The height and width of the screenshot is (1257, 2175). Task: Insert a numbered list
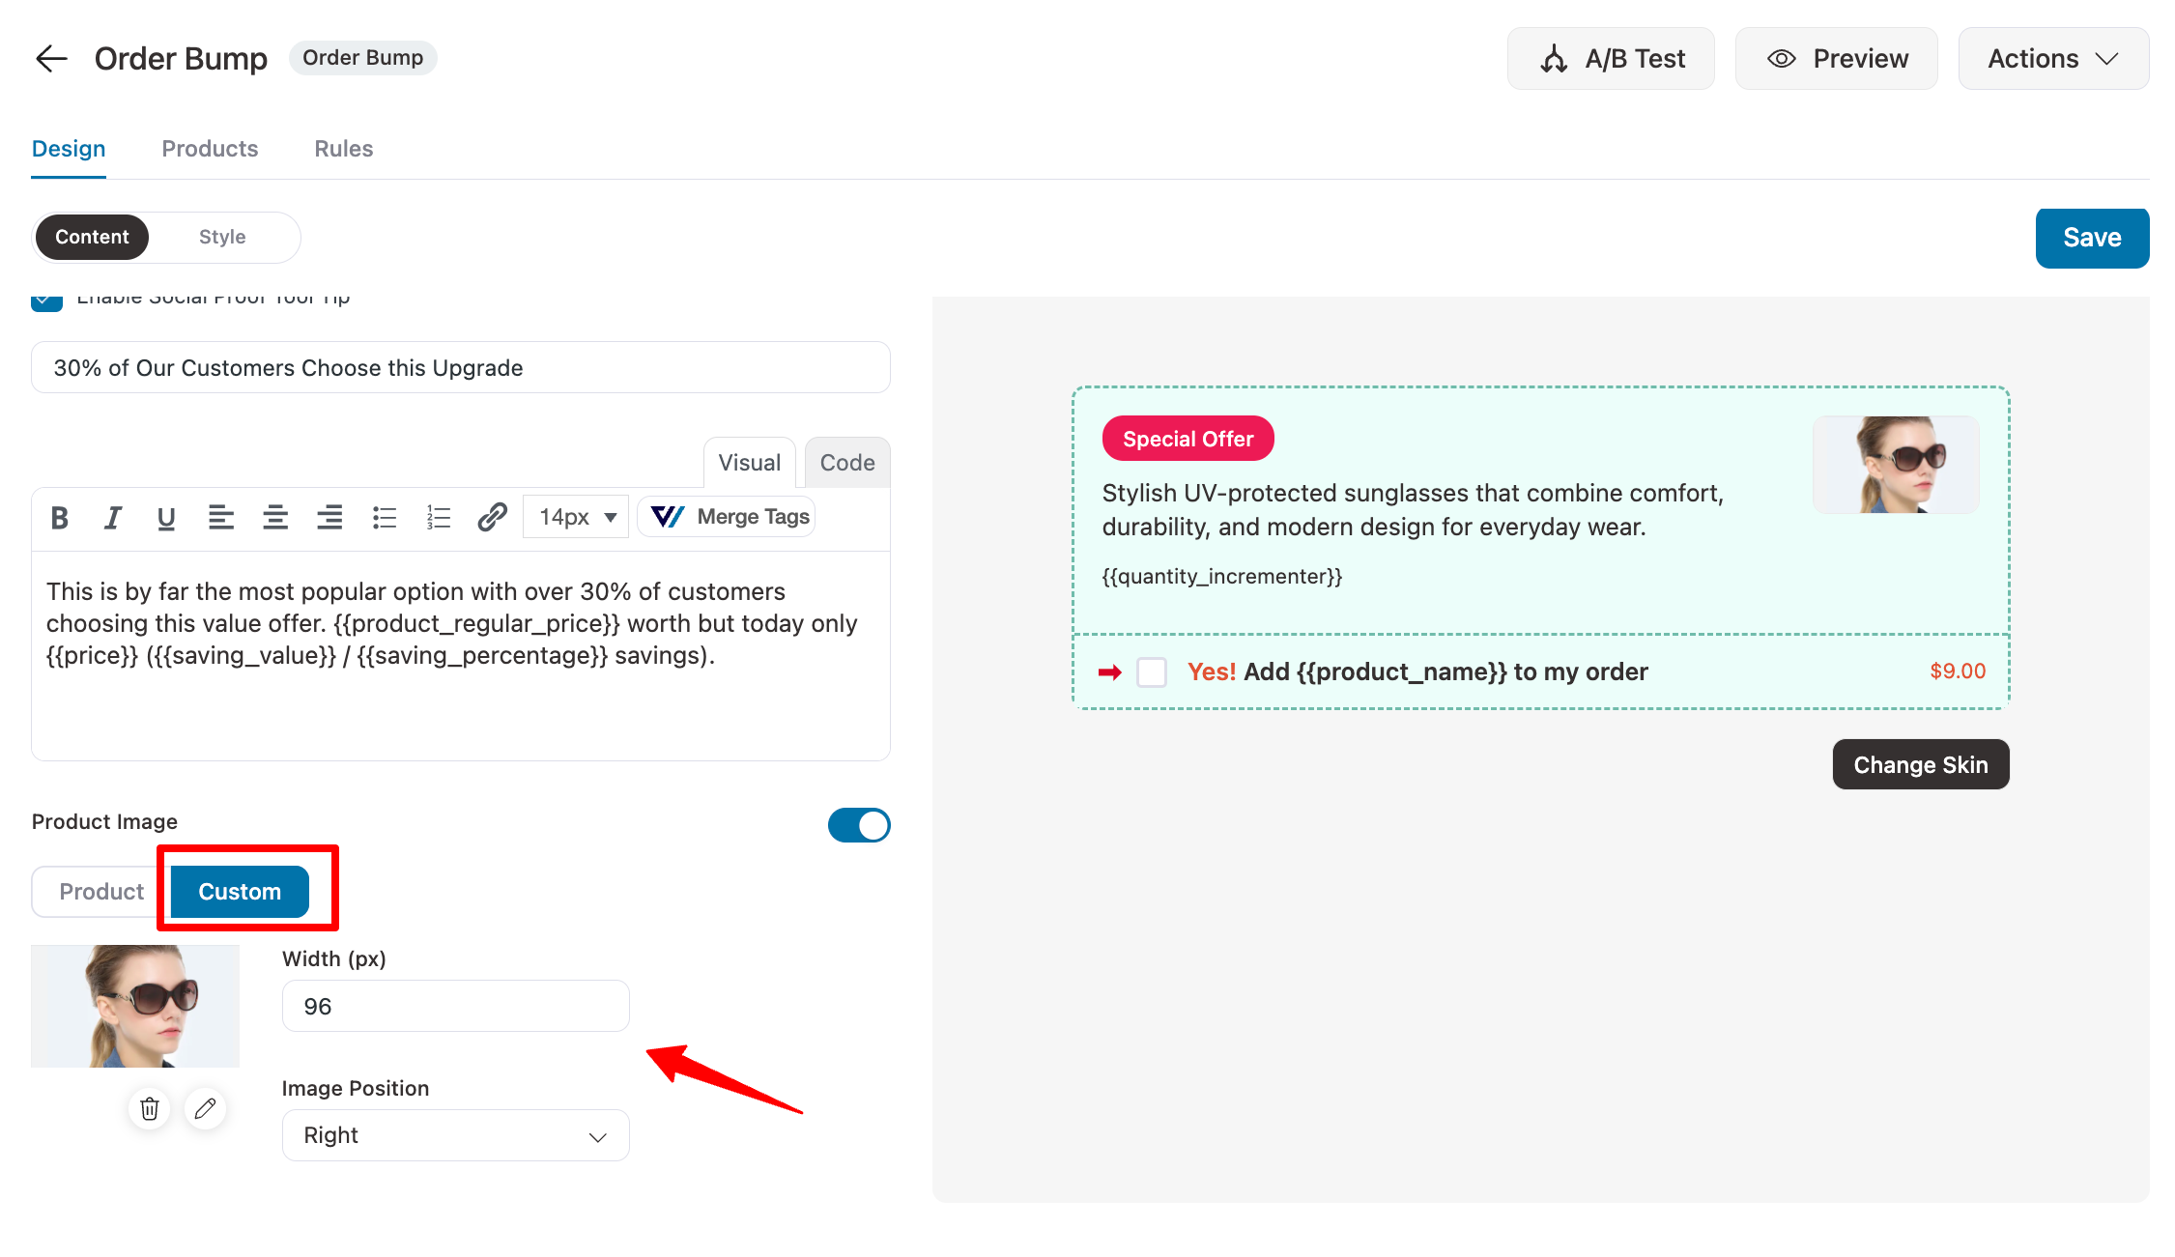(439, 518)
